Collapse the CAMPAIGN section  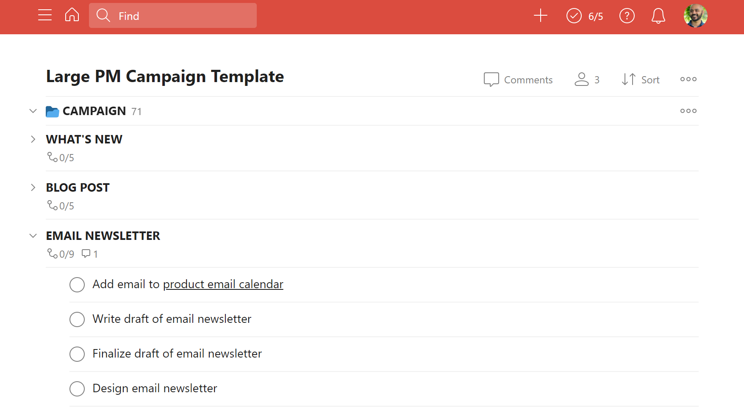(33, 111)
